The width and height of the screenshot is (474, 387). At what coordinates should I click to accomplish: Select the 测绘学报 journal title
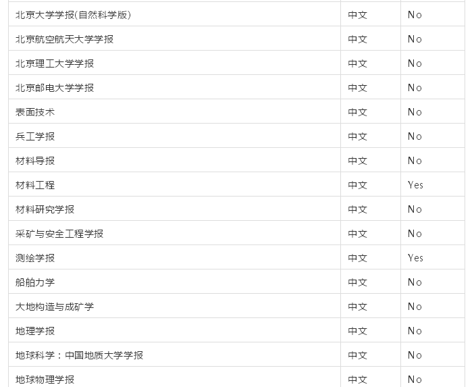35,258
